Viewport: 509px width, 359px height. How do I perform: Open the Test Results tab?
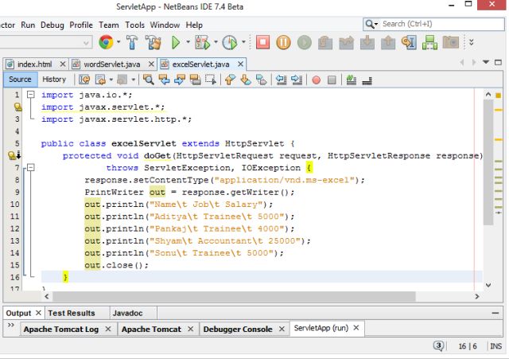click(72, 313)
